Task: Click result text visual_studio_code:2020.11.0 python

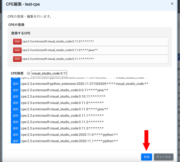Action: pyautogui.click(x=69, y=135)
